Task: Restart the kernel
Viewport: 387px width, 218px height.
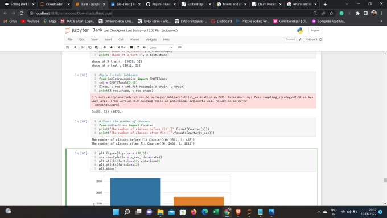Action: pos(138,47)
